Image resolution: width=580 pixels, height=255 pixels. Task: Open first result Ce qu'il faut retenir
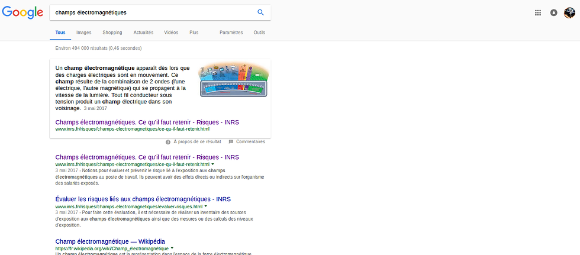(x=147, y=157)
